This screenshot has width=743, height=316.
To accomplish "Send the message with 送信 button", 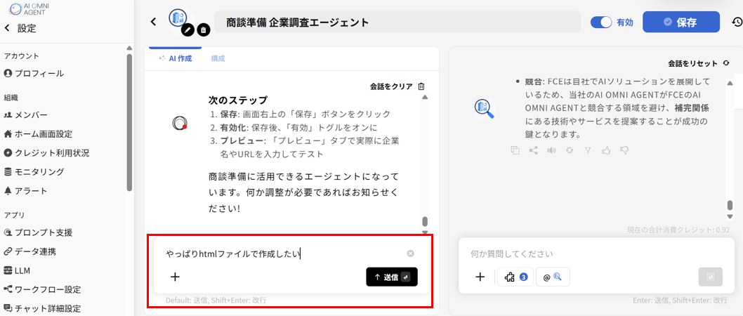I will (x=392, y=277).
